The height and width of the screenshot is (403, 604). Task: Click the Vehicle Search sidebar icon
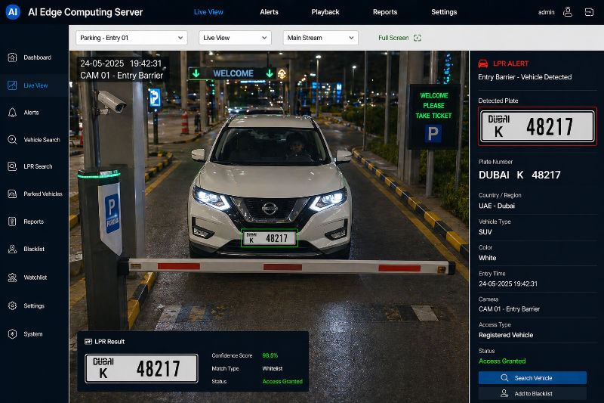click(x=12, y=140)
